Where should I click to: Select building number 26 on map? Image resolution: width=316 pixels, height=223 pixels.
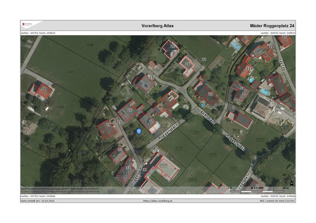(x=129, y=111)
